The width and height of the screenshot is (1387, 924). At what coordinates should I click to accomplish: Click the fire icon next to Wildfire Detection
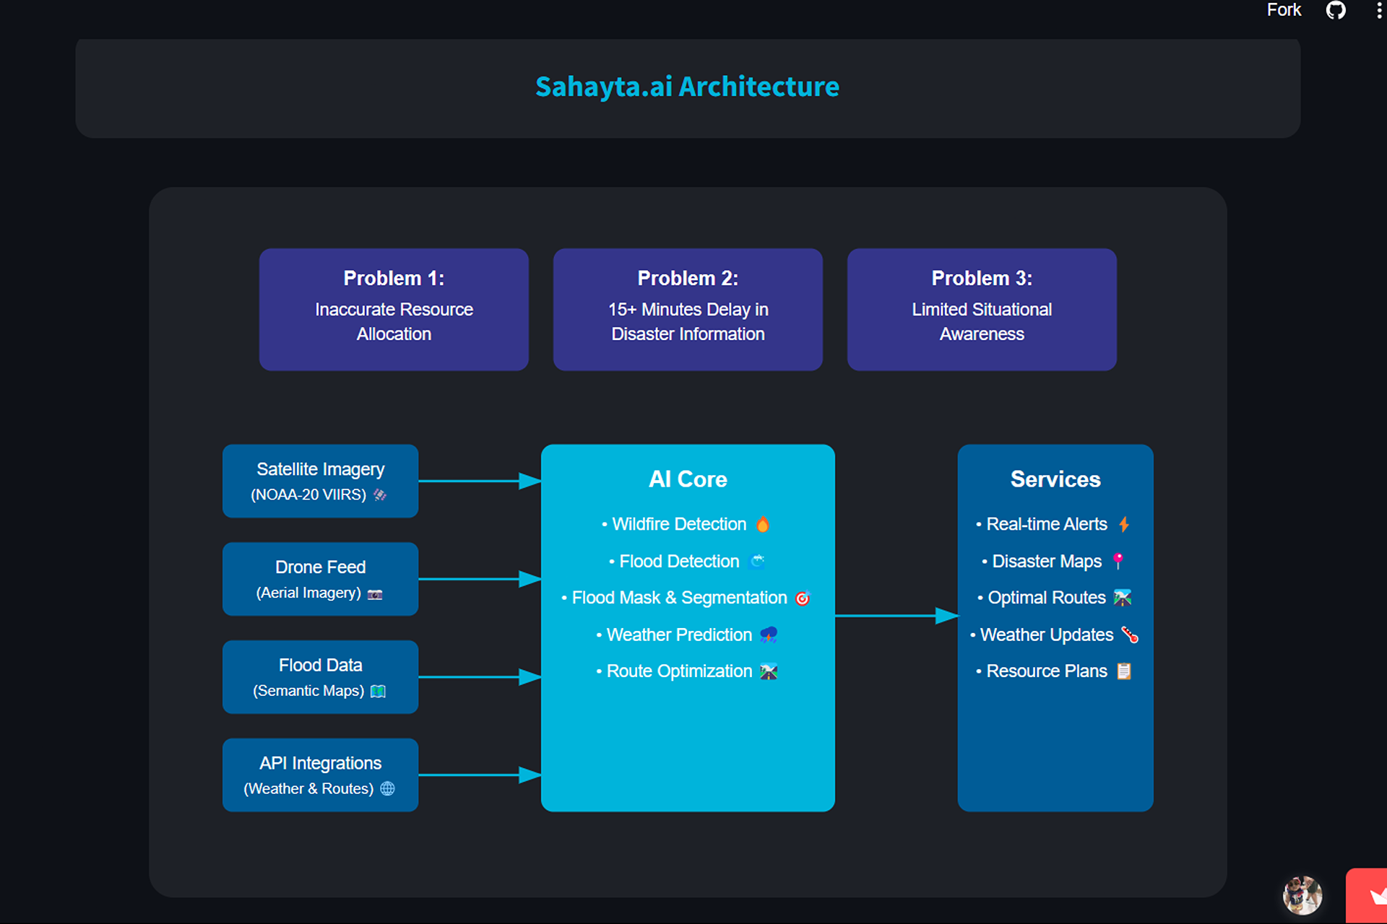pos(763,524)
